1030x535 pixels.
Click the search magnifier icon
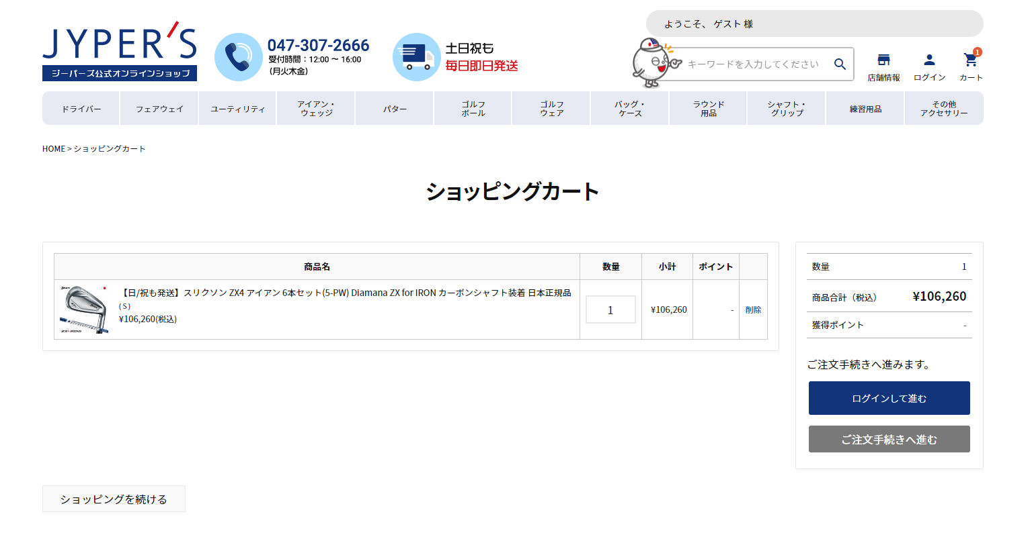tap(840, 64)
